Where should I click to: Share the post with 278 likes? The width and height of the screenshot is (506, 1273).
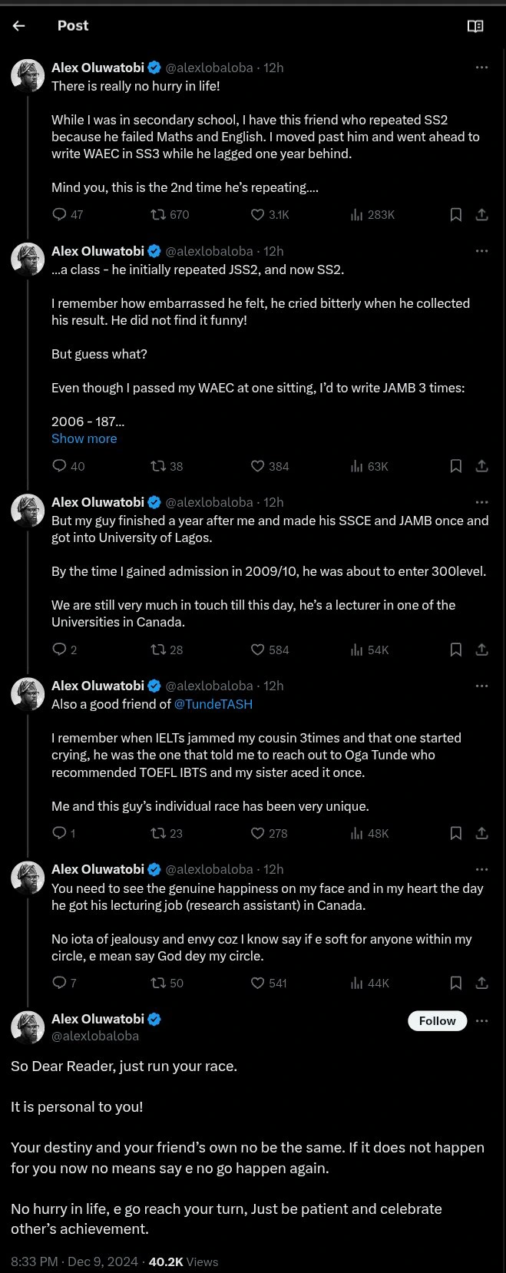[x=481, y=833]
